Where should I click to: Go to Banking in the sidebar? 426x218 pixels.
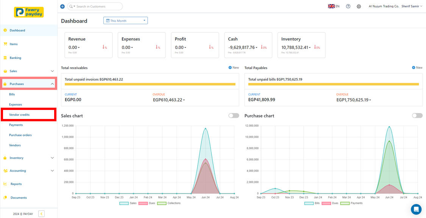point(16,58)
